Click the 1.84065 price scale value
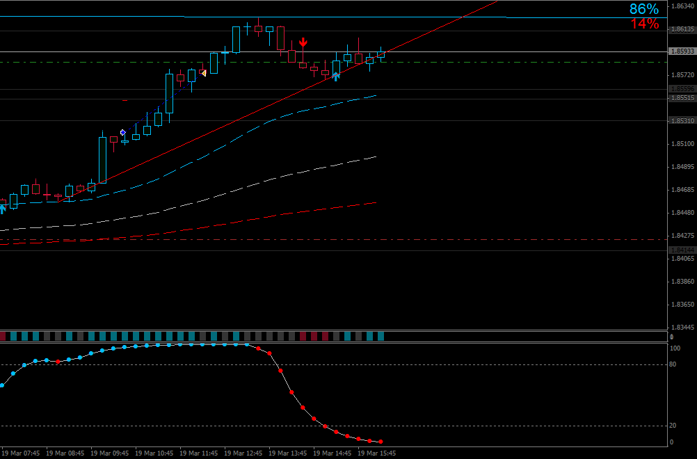This screenshot has width=697, height=459. (x=683, y=259)
